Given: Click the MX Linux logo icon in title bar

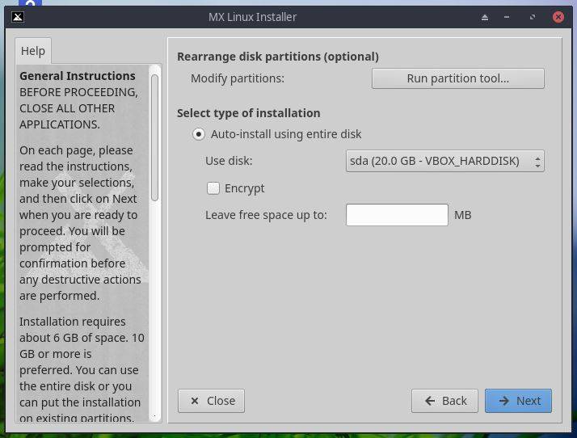Looking at the screenshot, I should 18,17.
